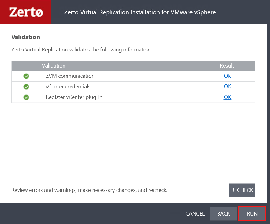Select the "ZVM communication" row text
The width and height of the screenshot is (270, 224).
[70, 76]
